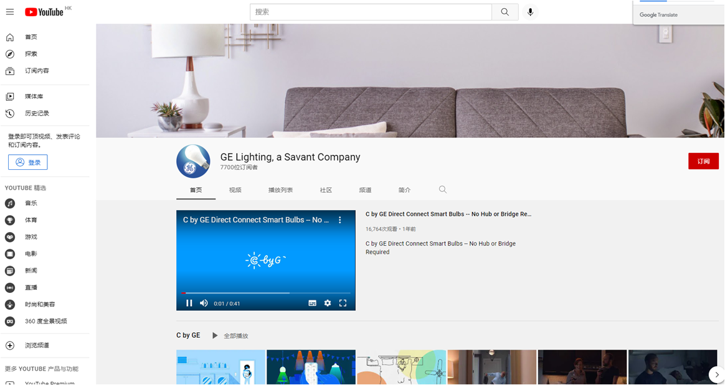Open the featured video title link
The image size is (725, 385).
[448, 214]
